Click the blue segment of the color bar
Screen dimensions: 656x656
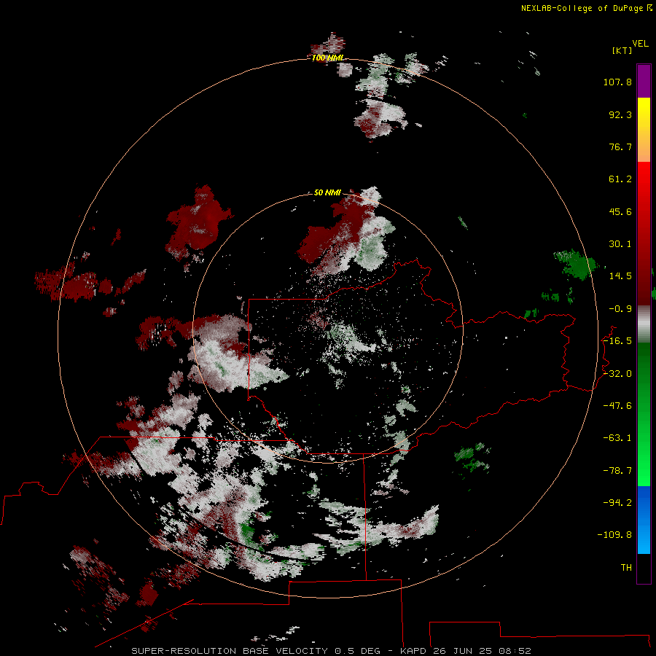click(x=644, y=520)
